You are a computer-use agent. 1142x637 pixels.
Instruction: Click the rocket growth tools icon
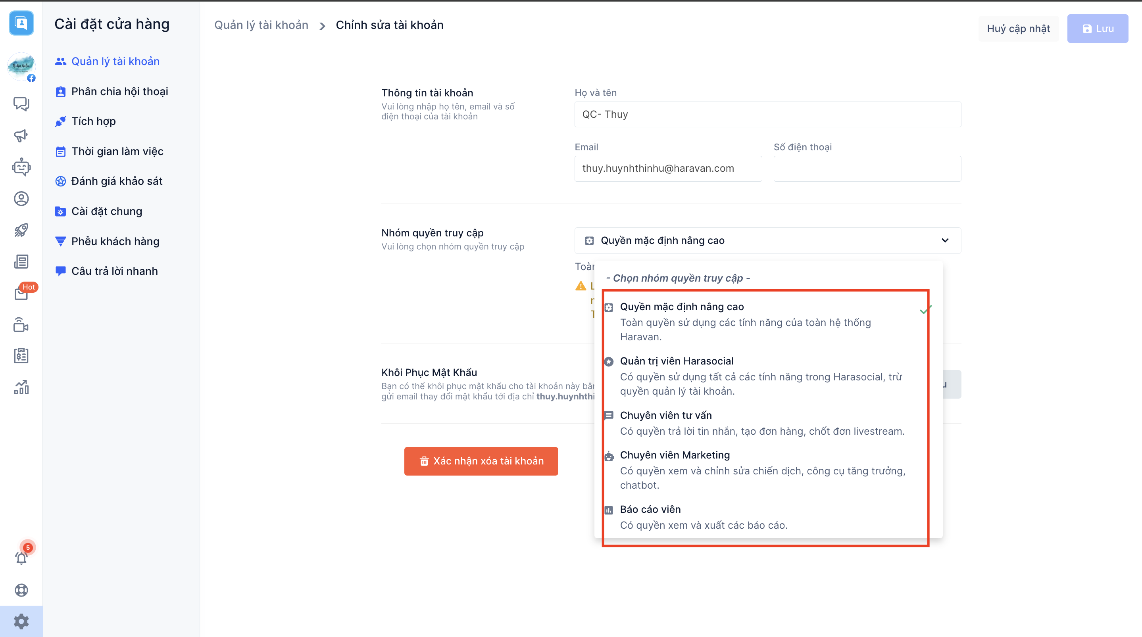tap(21, 230)
